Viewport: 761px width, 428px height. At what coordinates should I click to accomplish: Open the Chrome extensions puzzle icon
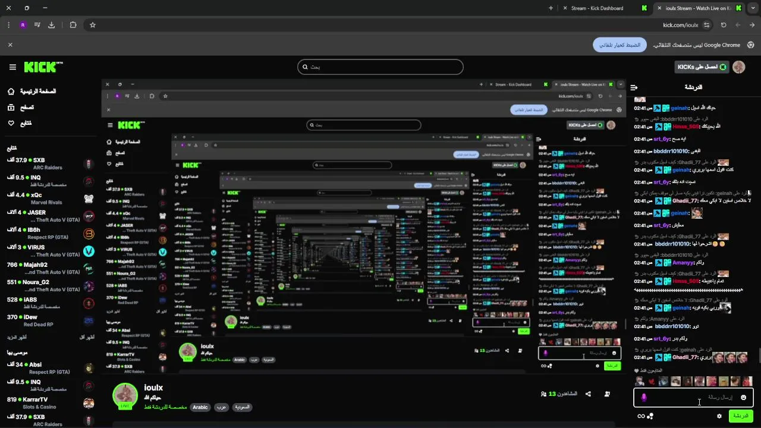click(x=73, y=25)
